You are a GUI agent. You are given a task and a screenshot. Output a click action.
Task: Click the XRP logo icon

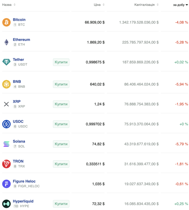click(x=6, y=104)
